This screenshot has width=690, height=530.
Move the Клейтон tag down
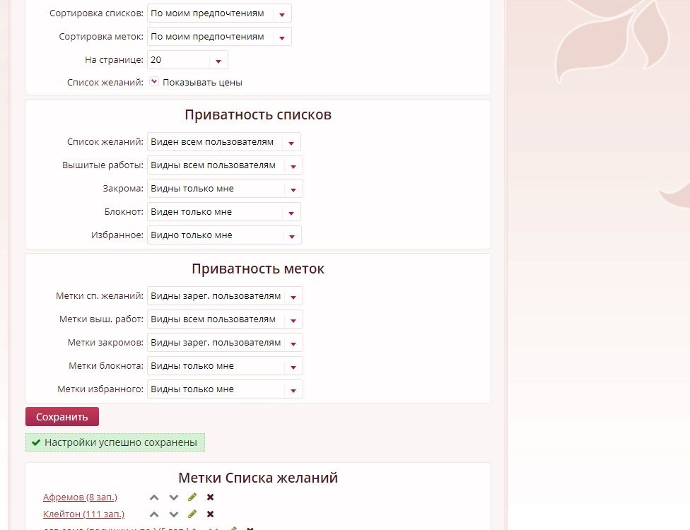tap(174, 514)
